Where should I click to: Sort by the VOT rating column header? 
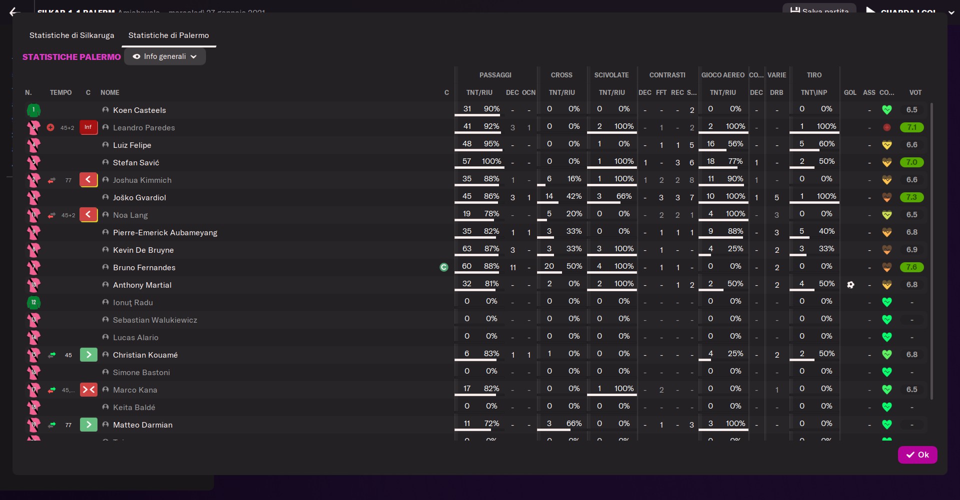pos(915,92)
